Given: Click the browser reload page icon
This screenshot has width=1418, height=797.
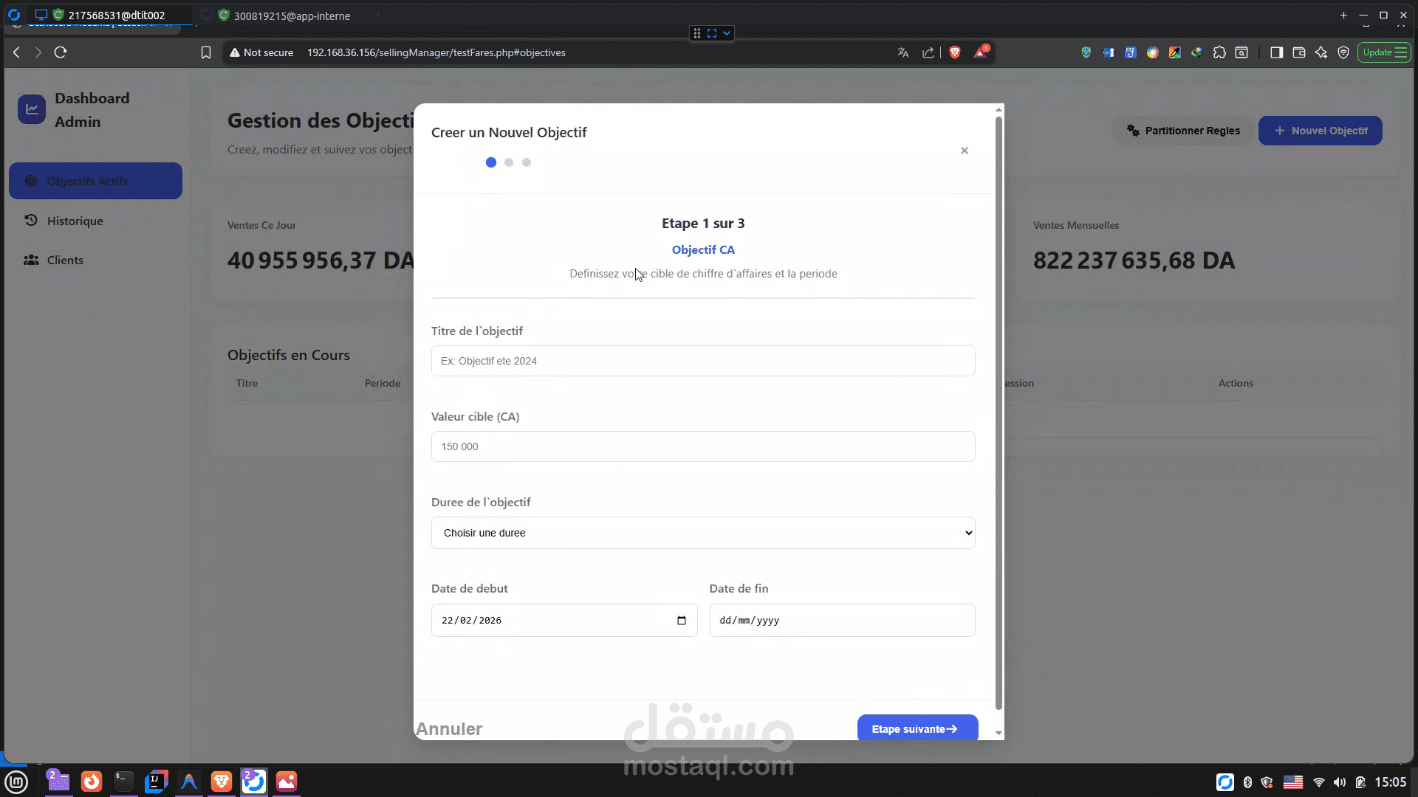Looking at the screenshot, I should [x=61, y=52].
